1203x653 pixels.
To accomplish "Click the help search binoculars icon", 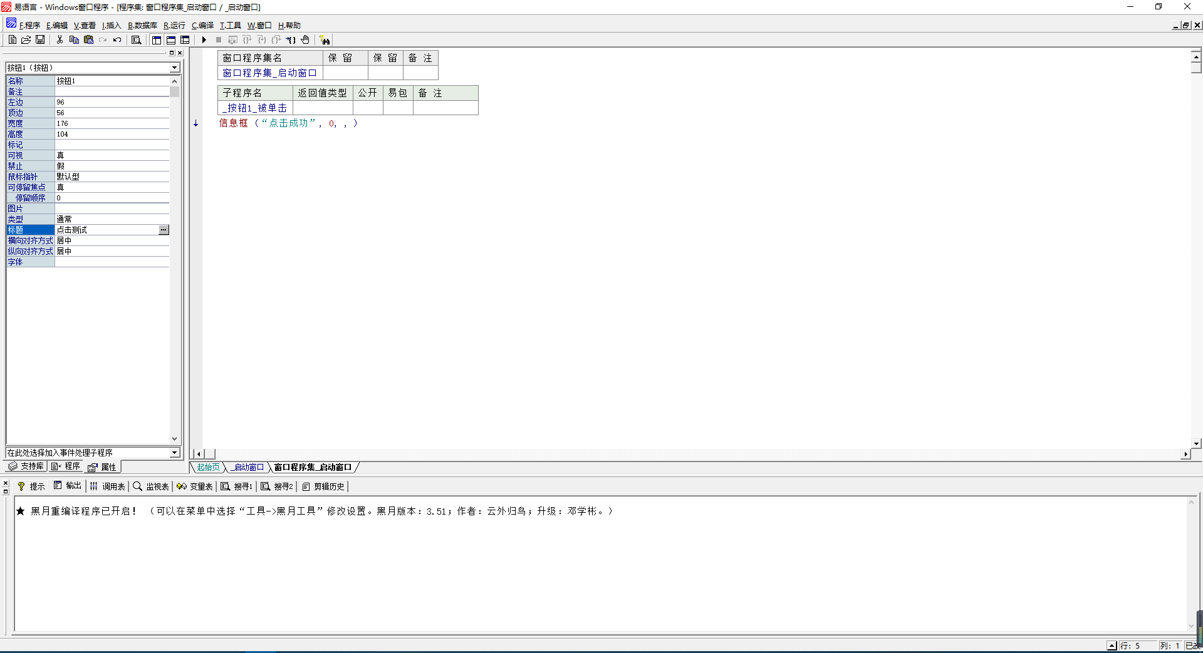I will (325, 39).
